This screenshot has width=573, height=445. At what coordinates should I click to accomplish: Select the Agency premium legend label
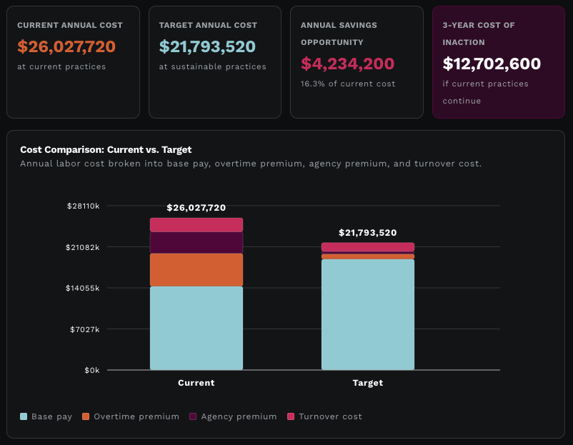click(x=239, y=416)
